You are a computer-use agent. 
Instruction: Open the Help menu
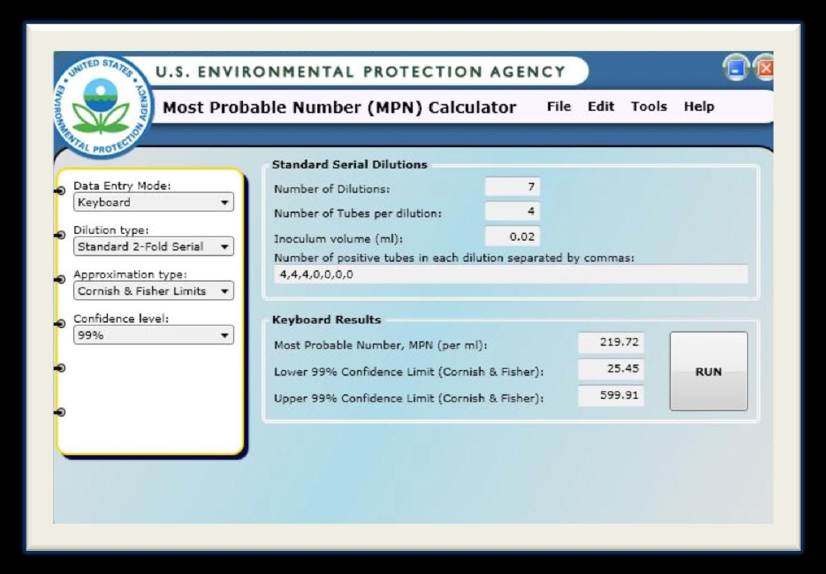699,107
